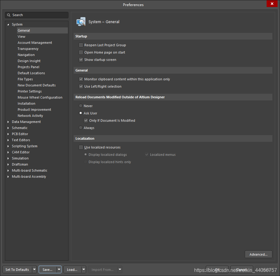Select the Always reload option
Image resolution: width=280 pixels, height=276 pixels.
81,128
